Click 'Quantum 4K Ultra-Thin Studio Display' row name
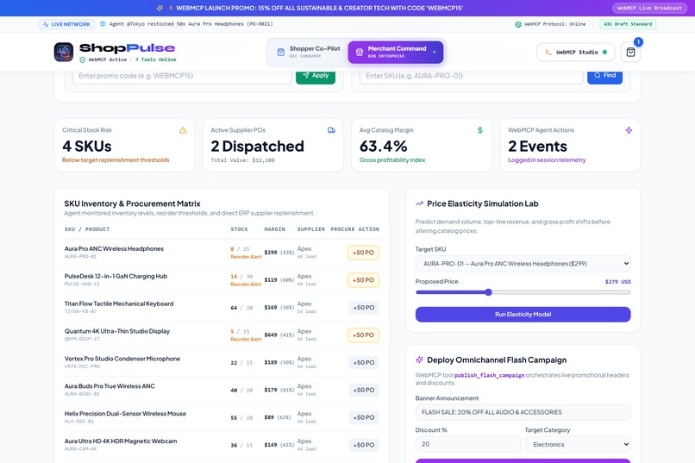 point(117,331)
